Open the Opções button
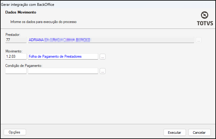This screenshot has height=139, width=216. [15, 132]
